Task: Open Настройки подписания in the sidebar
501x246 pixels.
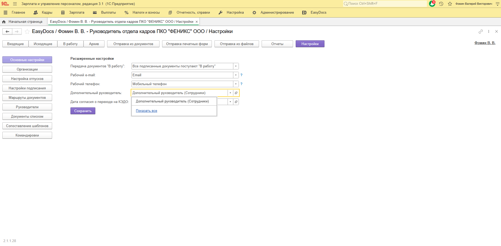Action: click(x=27, y=88)
